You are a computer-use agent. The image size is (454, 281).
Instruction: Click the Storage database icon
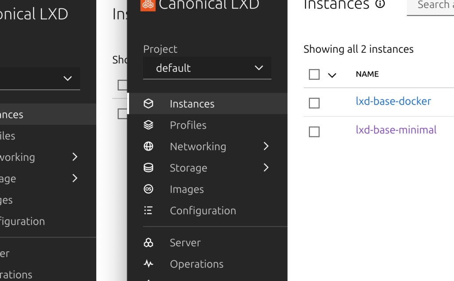(x=149, y=168)
